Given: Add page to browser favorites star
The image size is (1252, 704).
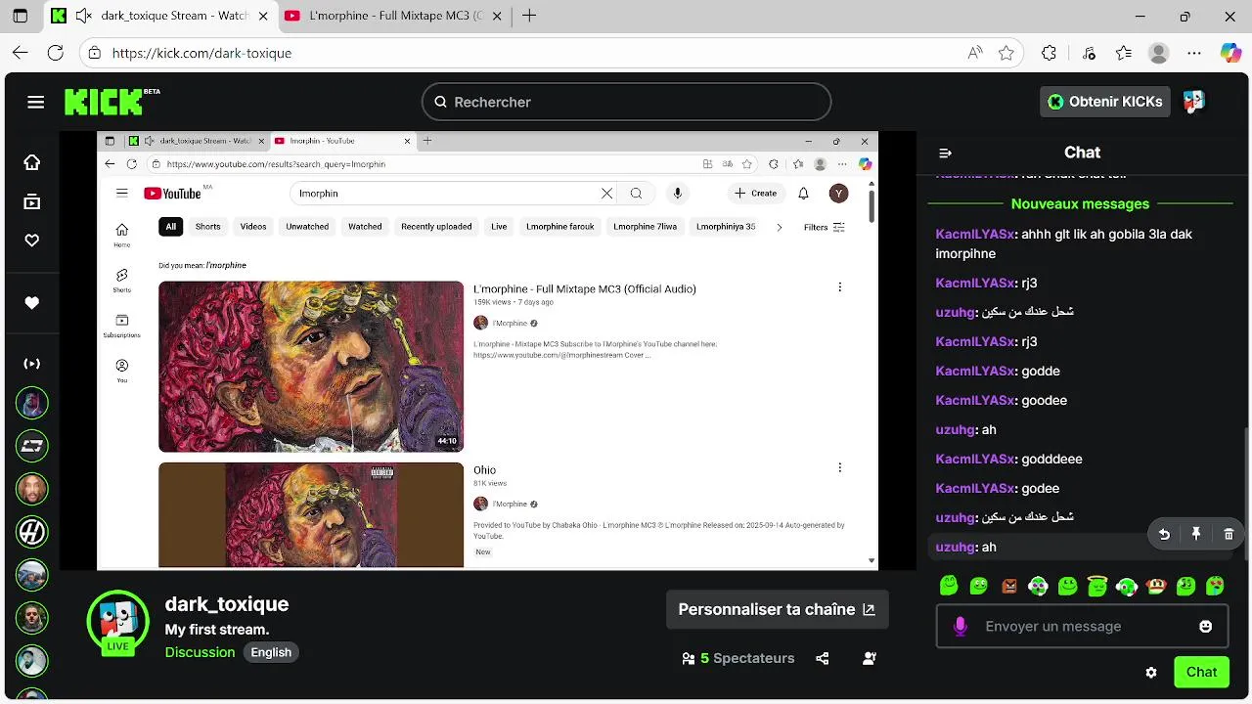Looking at the screenshot, I should coord(1006,53).
